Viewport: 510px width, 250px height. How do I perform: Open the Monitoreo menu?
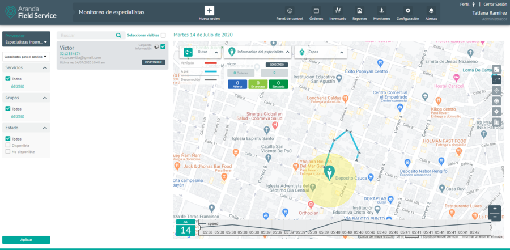381,14
